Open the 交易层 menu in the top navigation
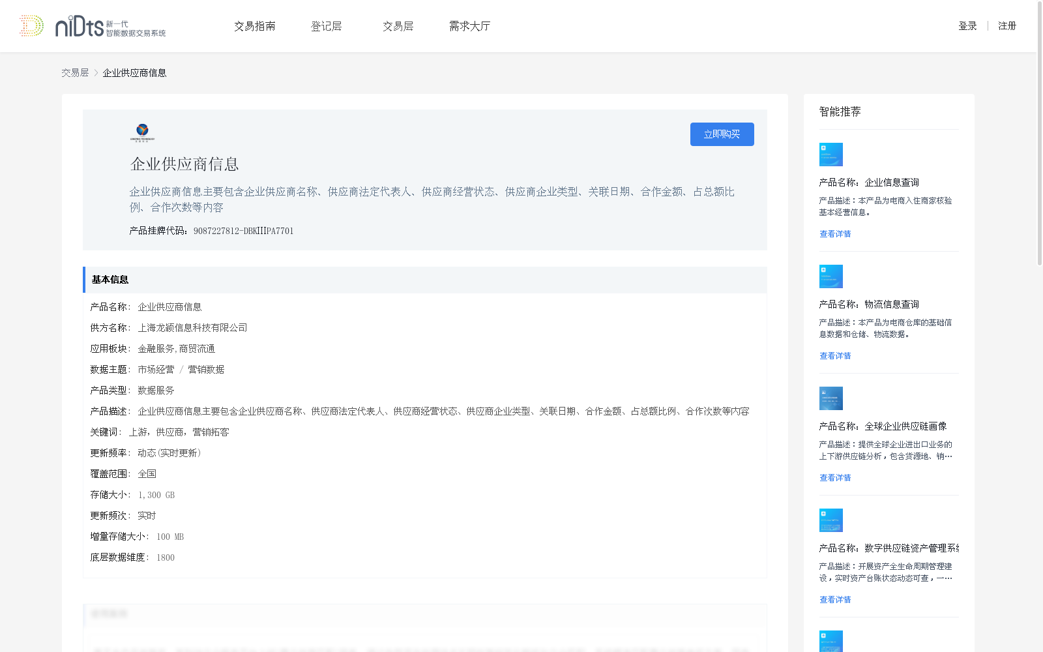The height and width of the screenshot is (652, 1043). pos(398,26)
